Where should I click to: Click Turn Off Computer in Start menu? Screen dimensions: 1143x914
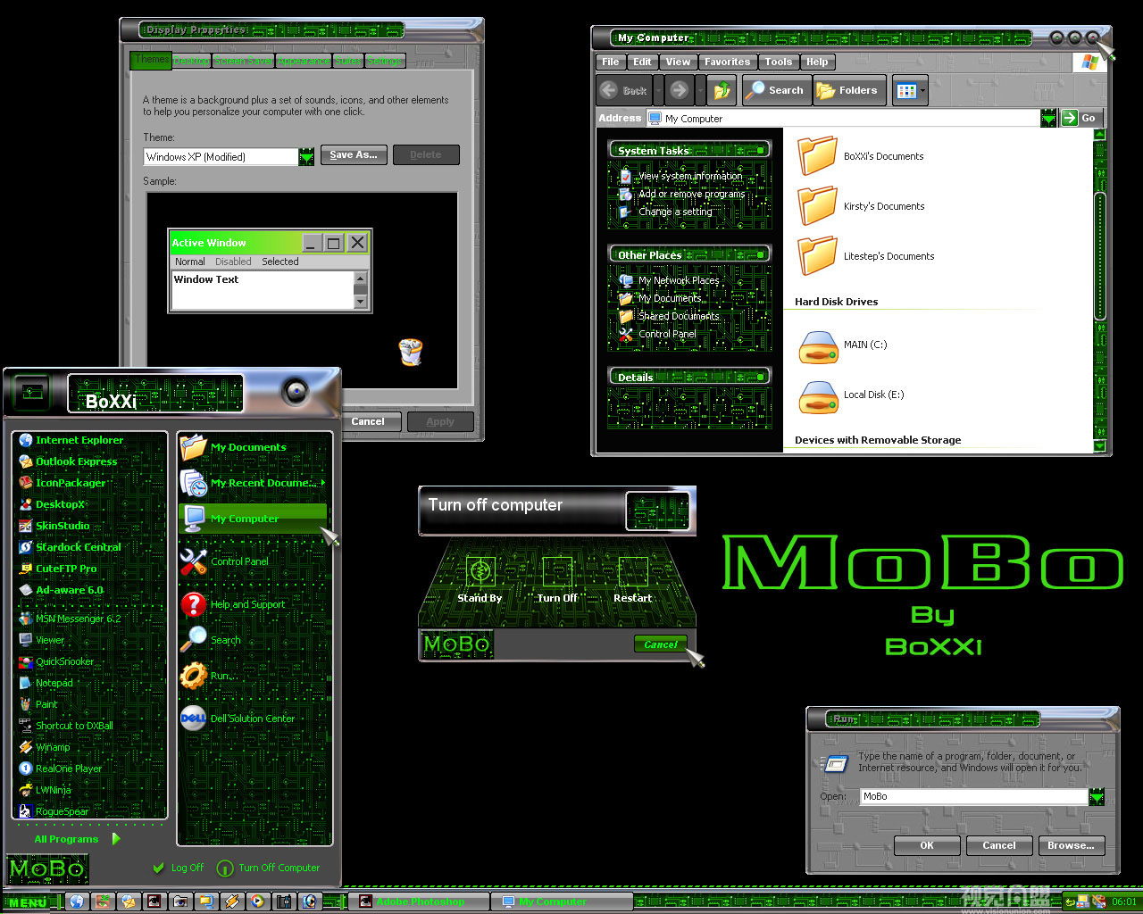coord(269,868)
